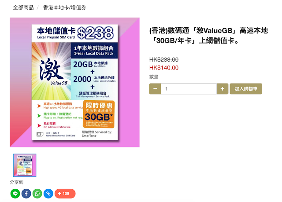Copy product link with chain icon
Screen dimensions: 282x202
point(48,194)
